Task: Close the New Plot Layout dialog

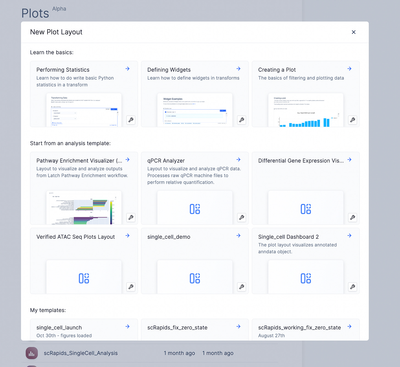Action: pyautogui.click(x=354, y=32)
